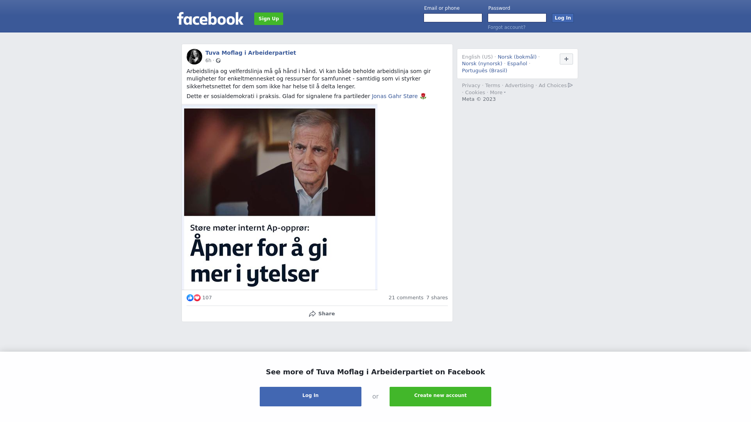
Task: Open the Forgot account? link
Action: point(507,27)
